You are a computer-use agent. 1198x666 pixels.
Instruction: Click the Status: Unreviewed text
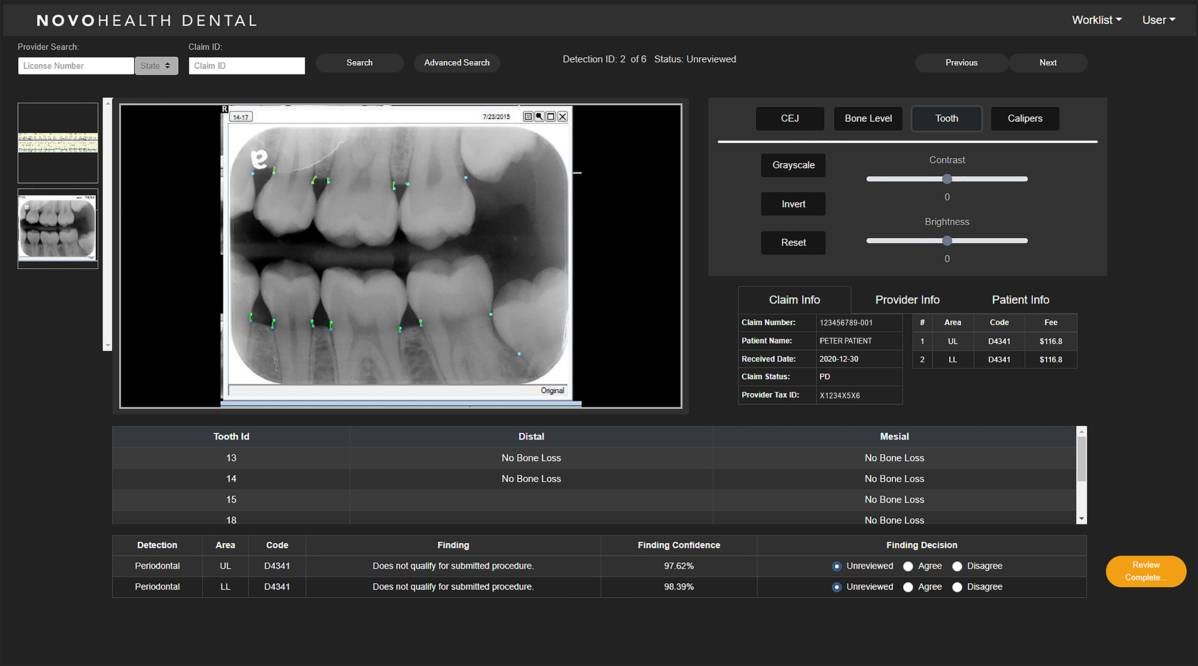695,59
